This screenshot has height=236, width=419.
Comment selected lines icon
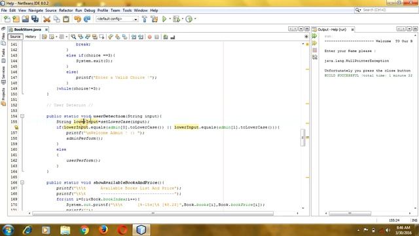click(166, 37)
